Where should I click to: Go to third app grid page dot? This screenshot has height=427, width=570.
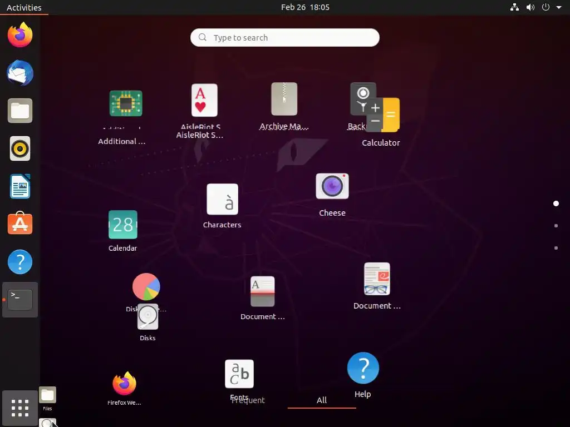556,248
